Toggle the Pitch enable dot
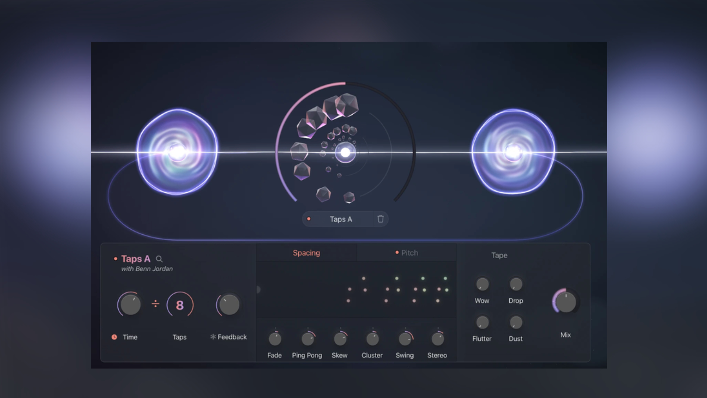This screenshot has height=398, width=707. pyautogui.click(x=397, y=252)
